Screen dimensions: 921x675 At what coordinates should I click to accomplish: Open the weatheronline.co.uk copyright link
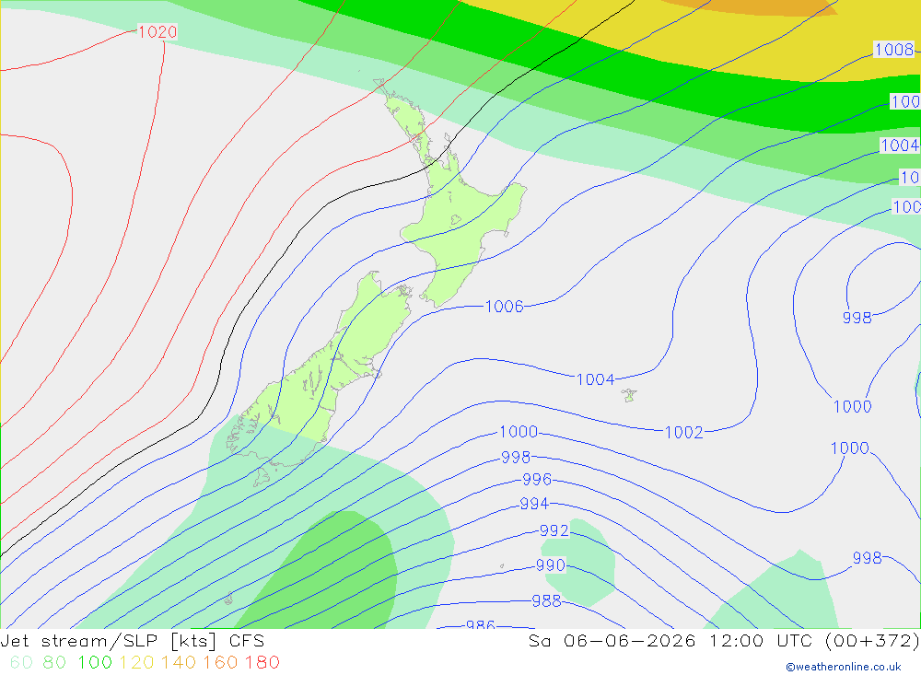coord(844,667)
